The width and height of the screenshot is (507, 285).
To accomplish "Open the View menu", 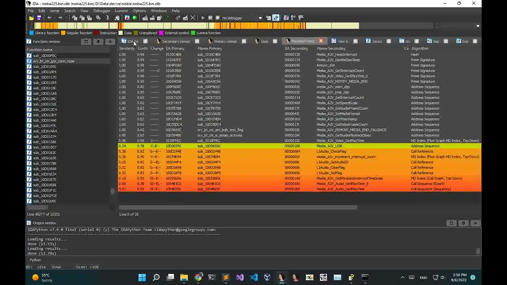I will (x=84, y=11).
